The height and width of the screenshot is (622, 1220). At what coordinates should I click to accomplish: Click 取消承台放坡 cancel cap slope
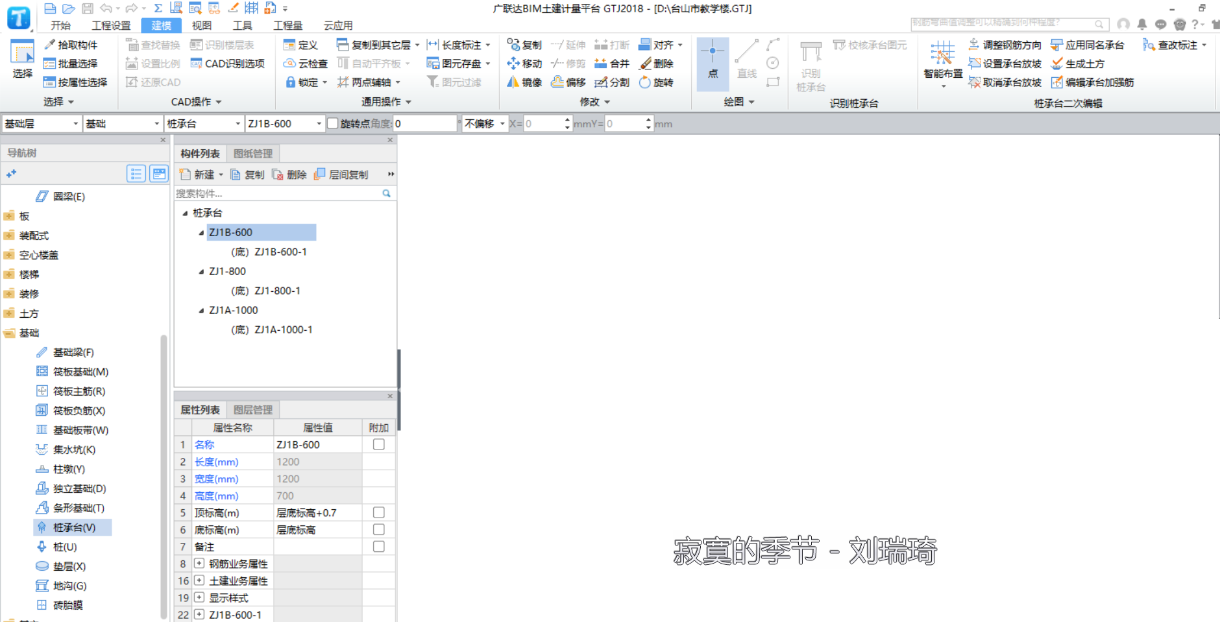click(1005, 82)
